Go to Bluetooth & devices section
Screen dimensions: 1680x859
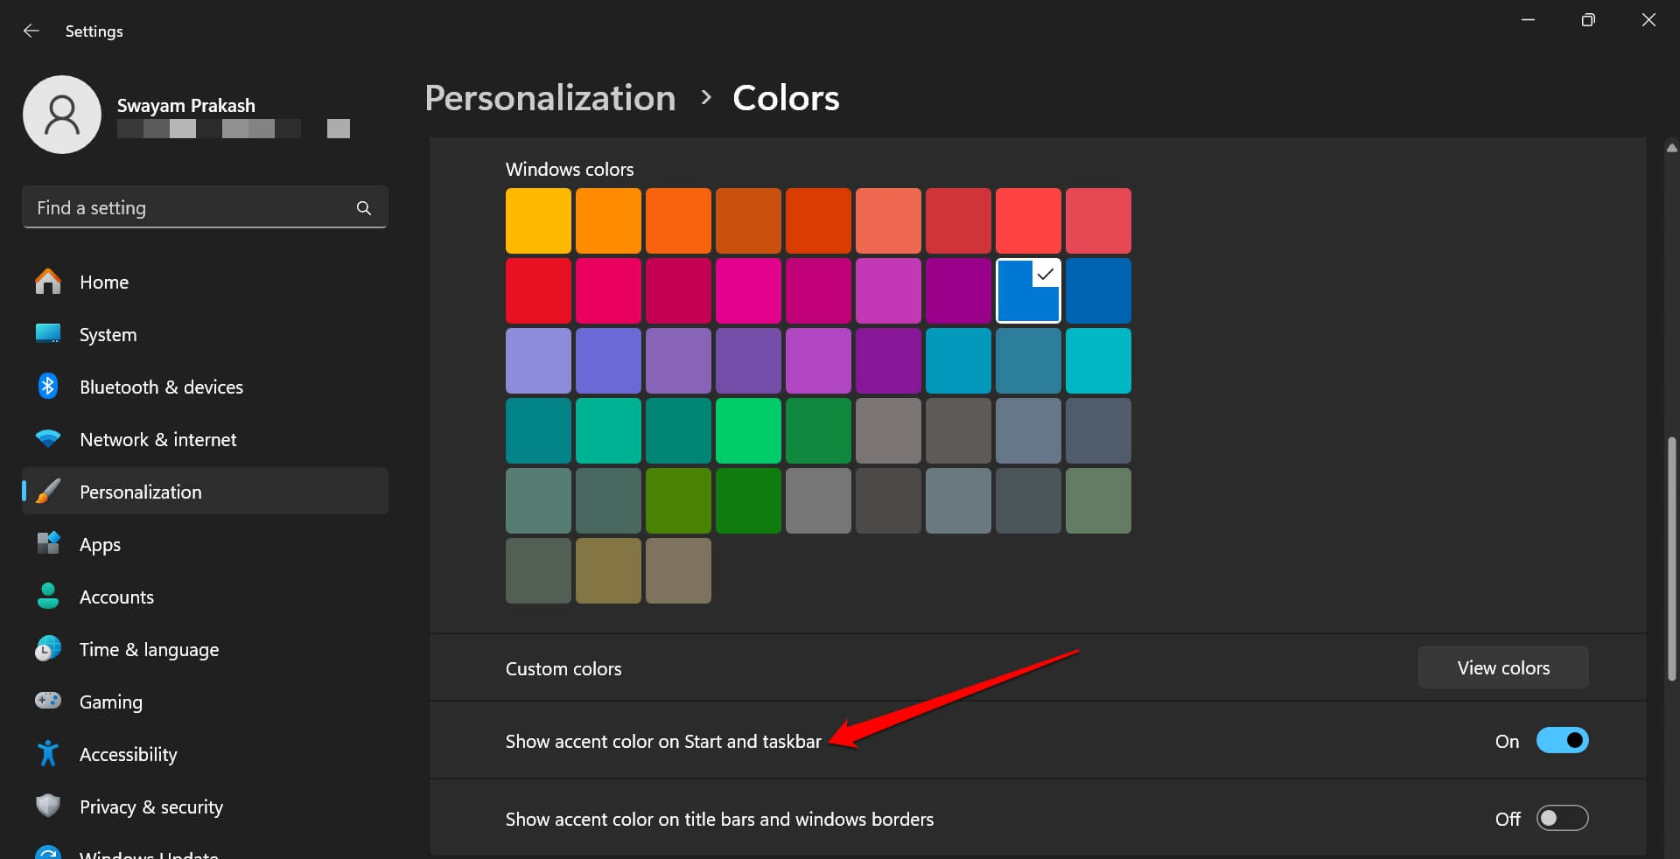click(x=161, y=388)
